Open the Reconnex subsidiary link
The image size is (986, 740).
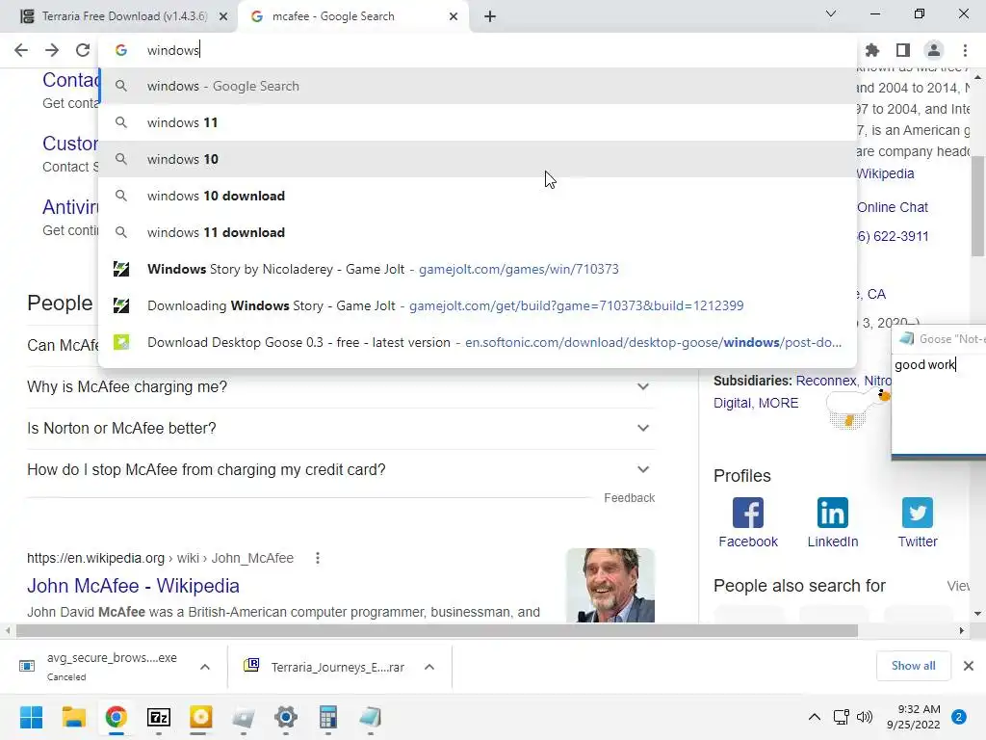pos(825,381)
